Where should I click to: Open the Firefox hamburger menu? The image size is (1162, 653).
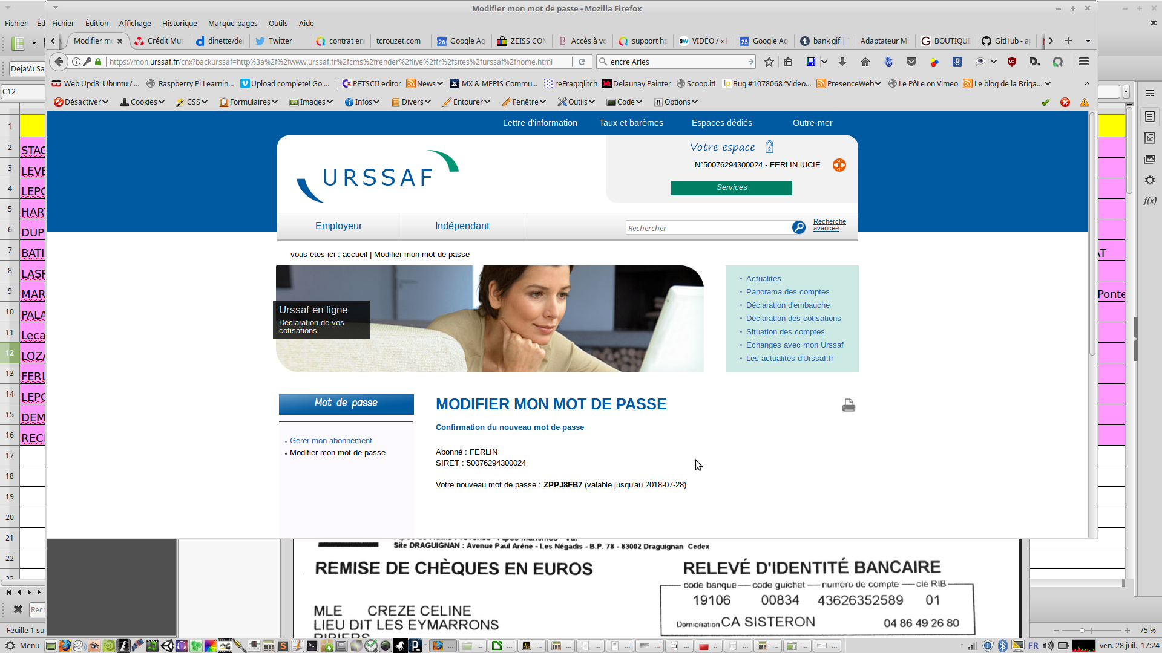click(1084, 62)
